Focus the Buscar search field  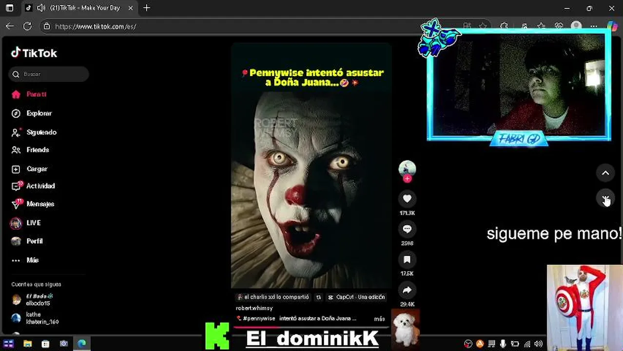49,74
